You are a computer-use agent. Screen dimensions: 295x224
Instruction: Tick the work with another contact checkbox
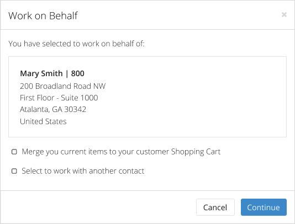(14, 171)
